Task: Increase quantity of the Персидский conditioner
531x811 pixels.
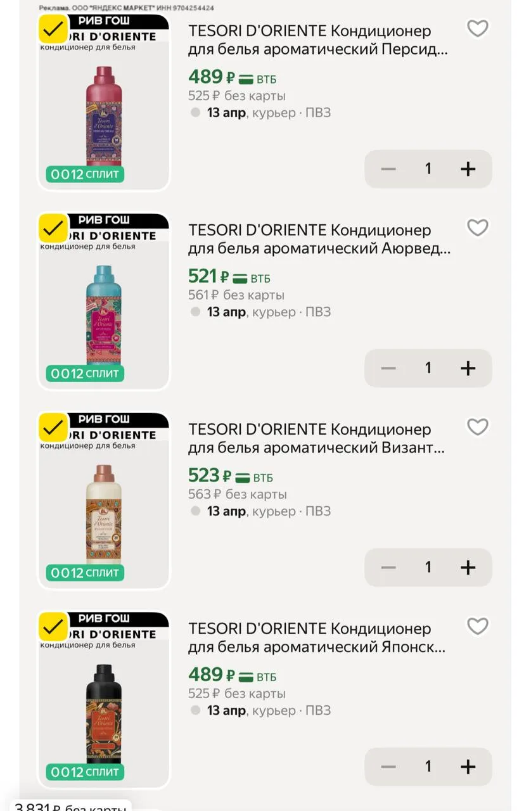Action: tap(468, 169)
